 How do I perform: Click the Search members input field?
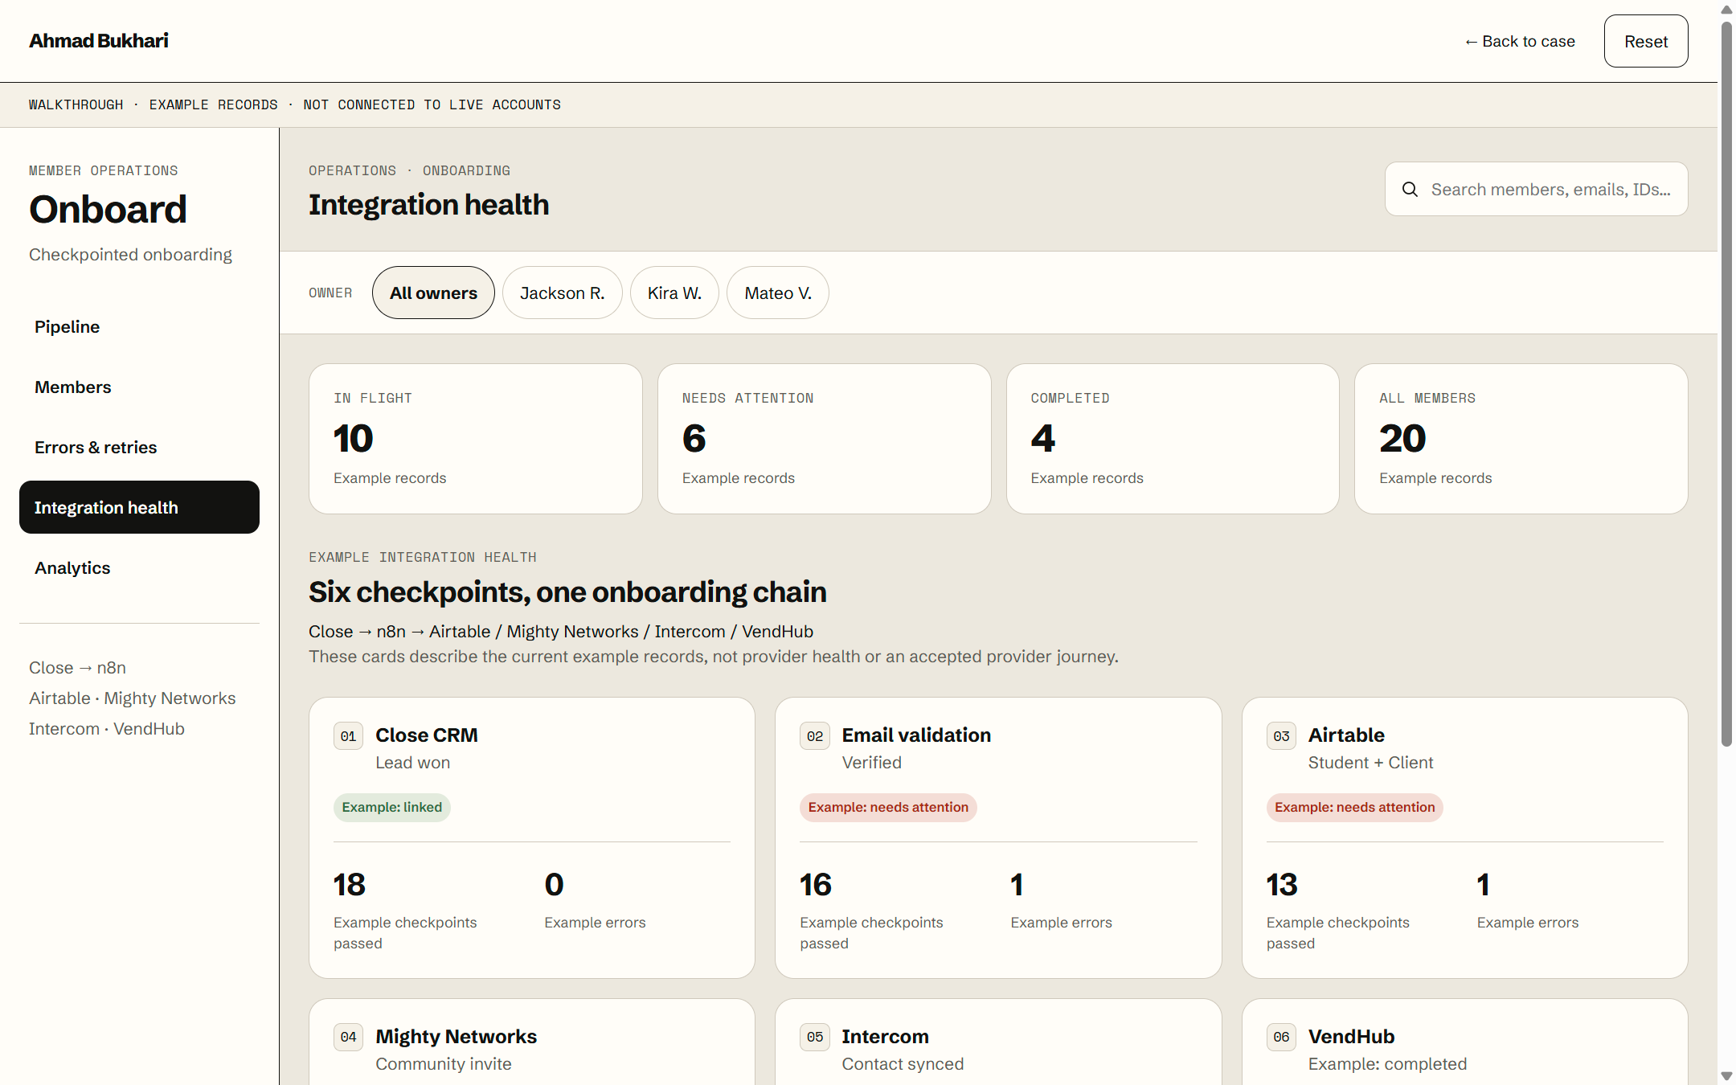click(x=1536, y=190)
